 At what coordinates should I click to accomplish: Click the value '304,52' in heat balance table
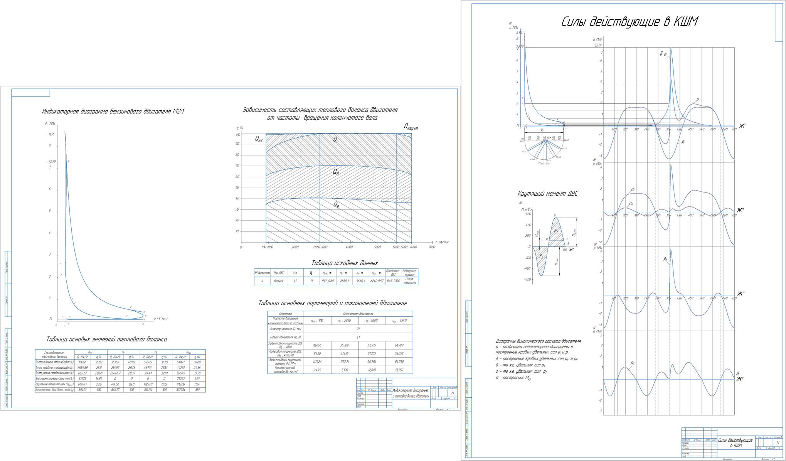[82, 390]
